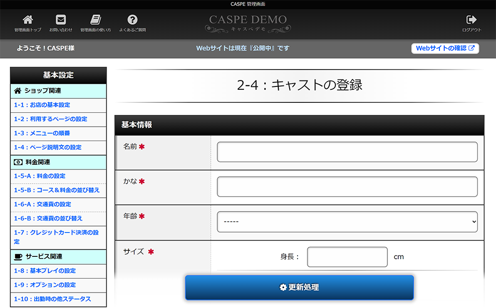Click the cup icon beside サービス関連
The image size is (496, 308).
point(18,257)
